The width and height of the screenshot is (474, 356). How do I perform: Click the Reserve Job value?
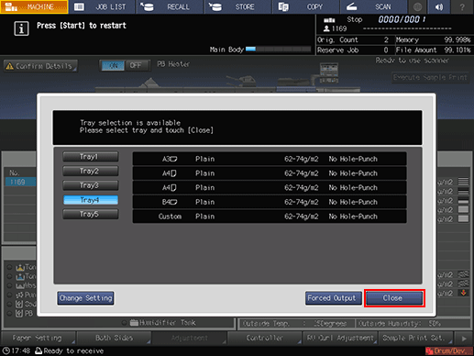coord(386,50)
